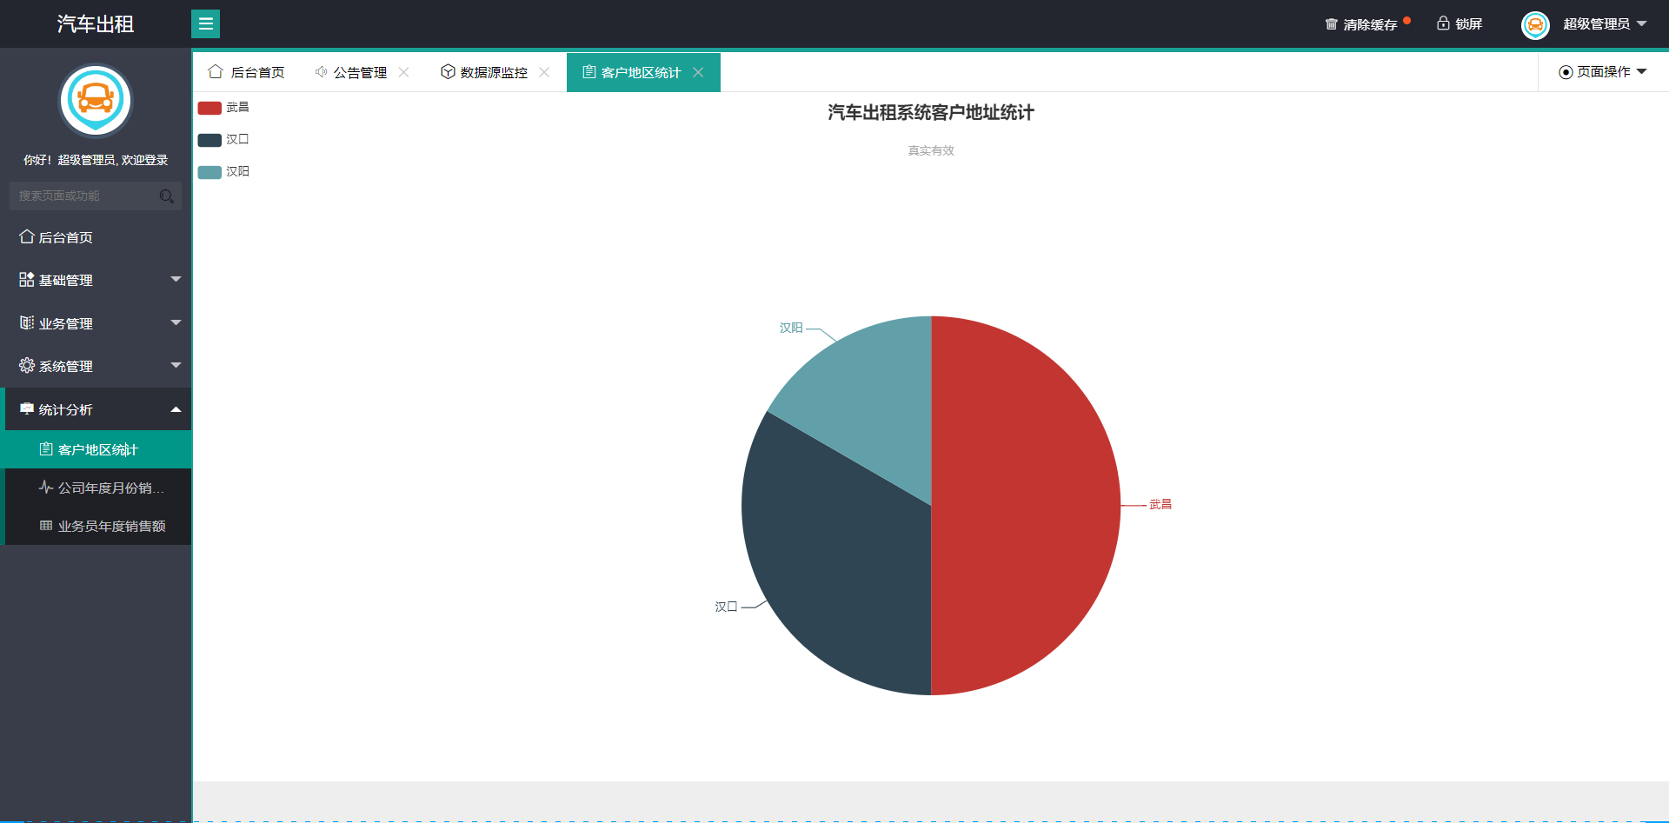Open the 超级管理员 user dropdown arrow
1669x823 pixels.
(1641, 23)
